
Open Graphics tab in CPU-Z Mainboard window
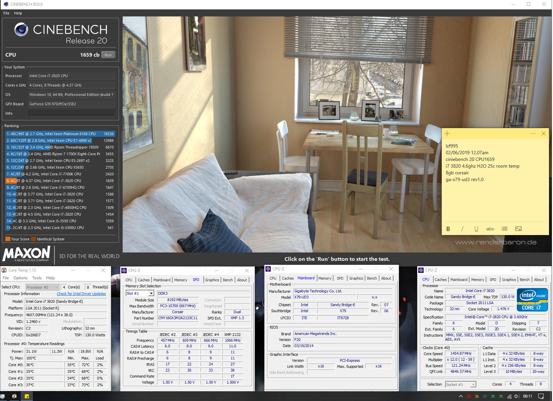coord(356,278)
